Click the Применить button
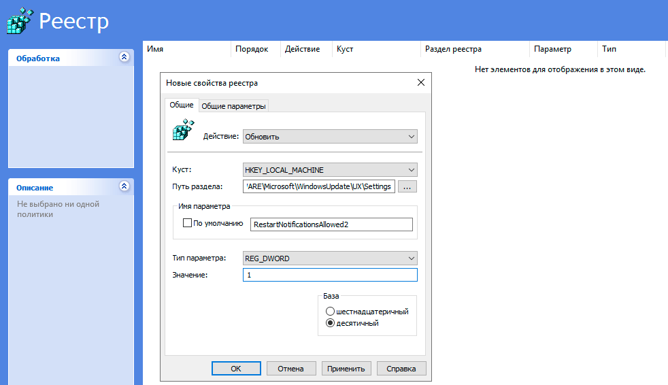 coord(346,369)
